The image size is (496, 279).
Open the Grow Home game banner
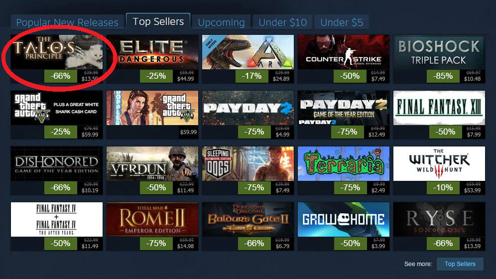click(344, 219)
